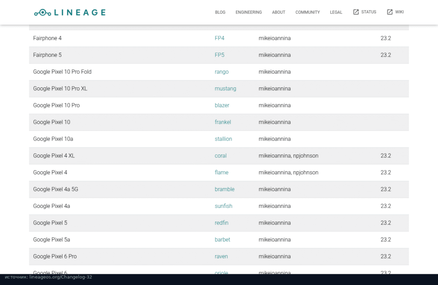Select the Google Pixel 10a name
438x285 pixels.
[x=53, y=139]
